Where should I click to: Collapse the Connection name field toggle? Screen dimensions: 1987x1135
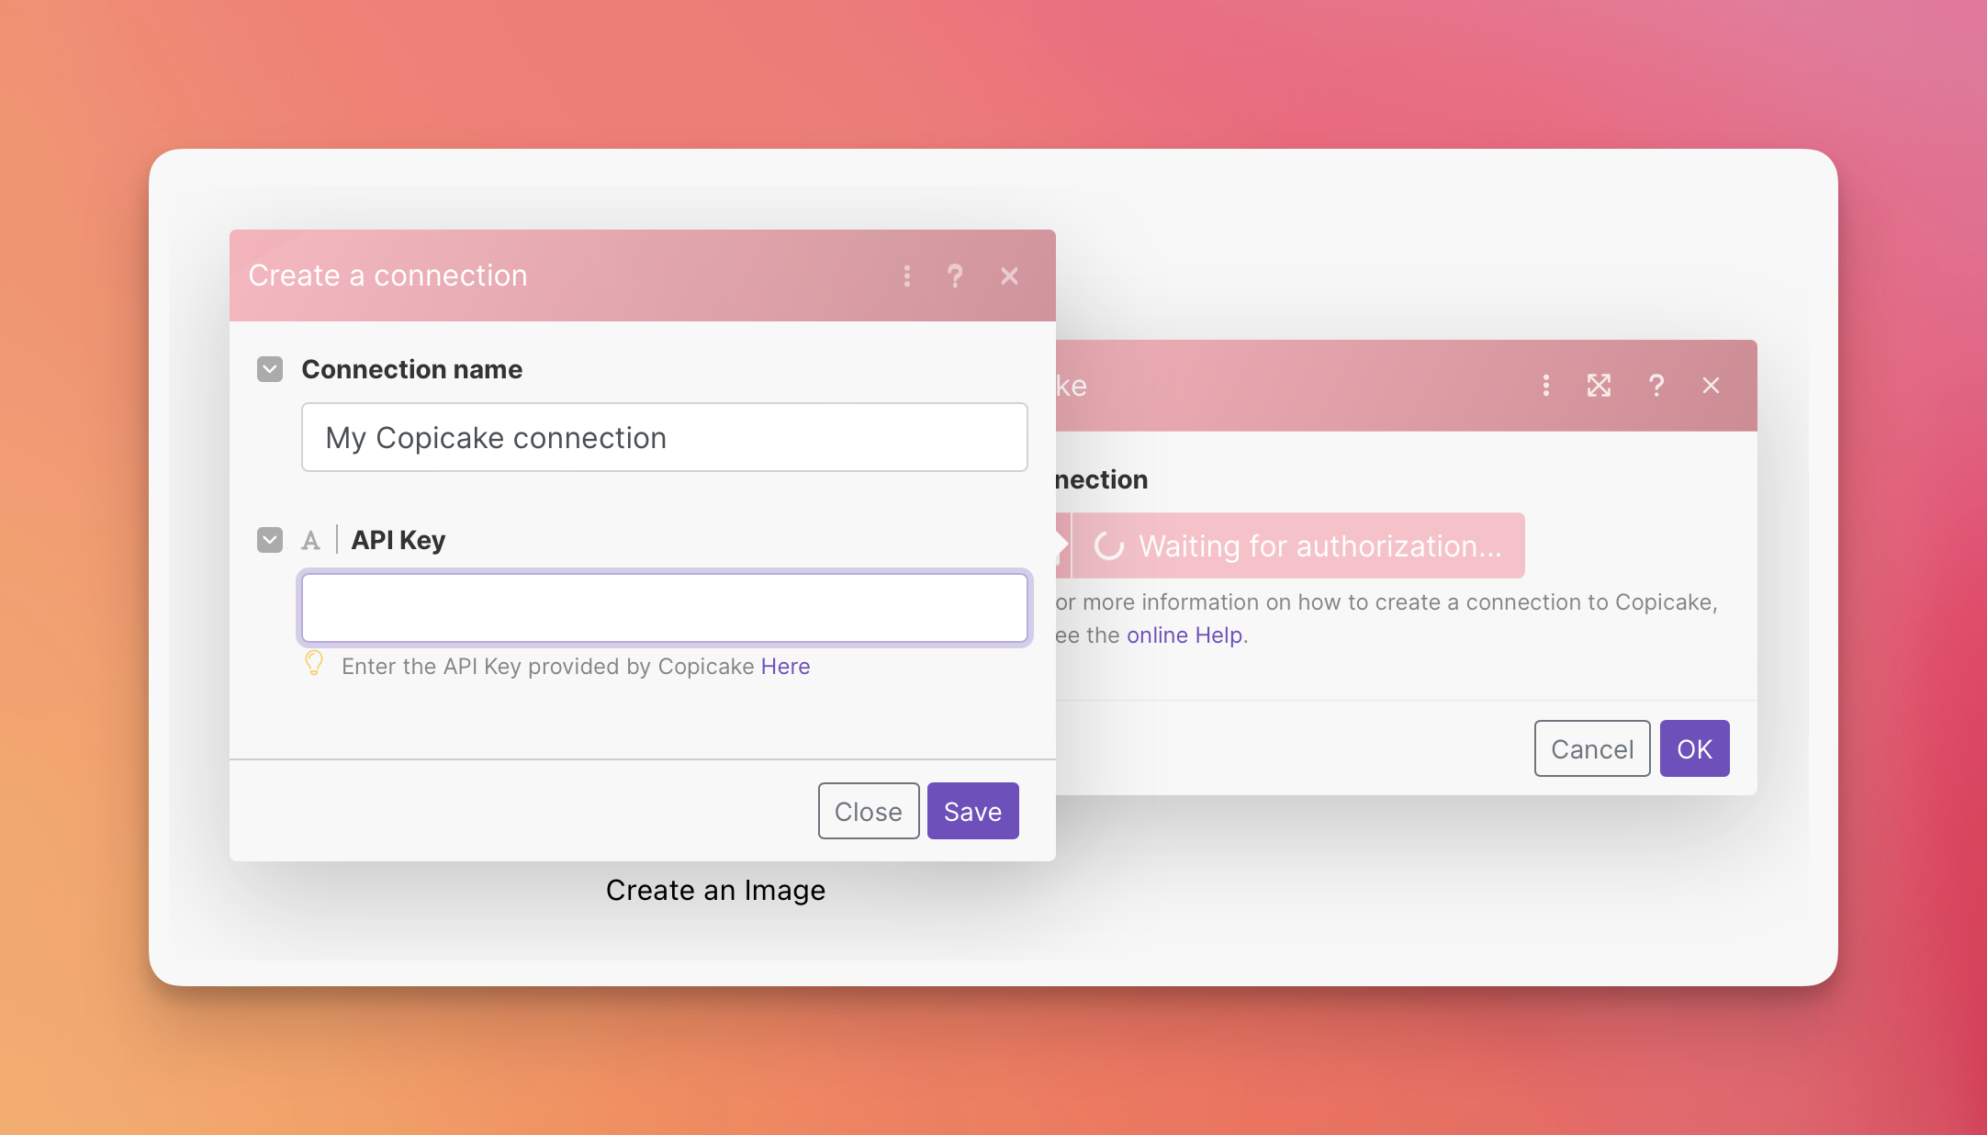click(x=270, y=369)
